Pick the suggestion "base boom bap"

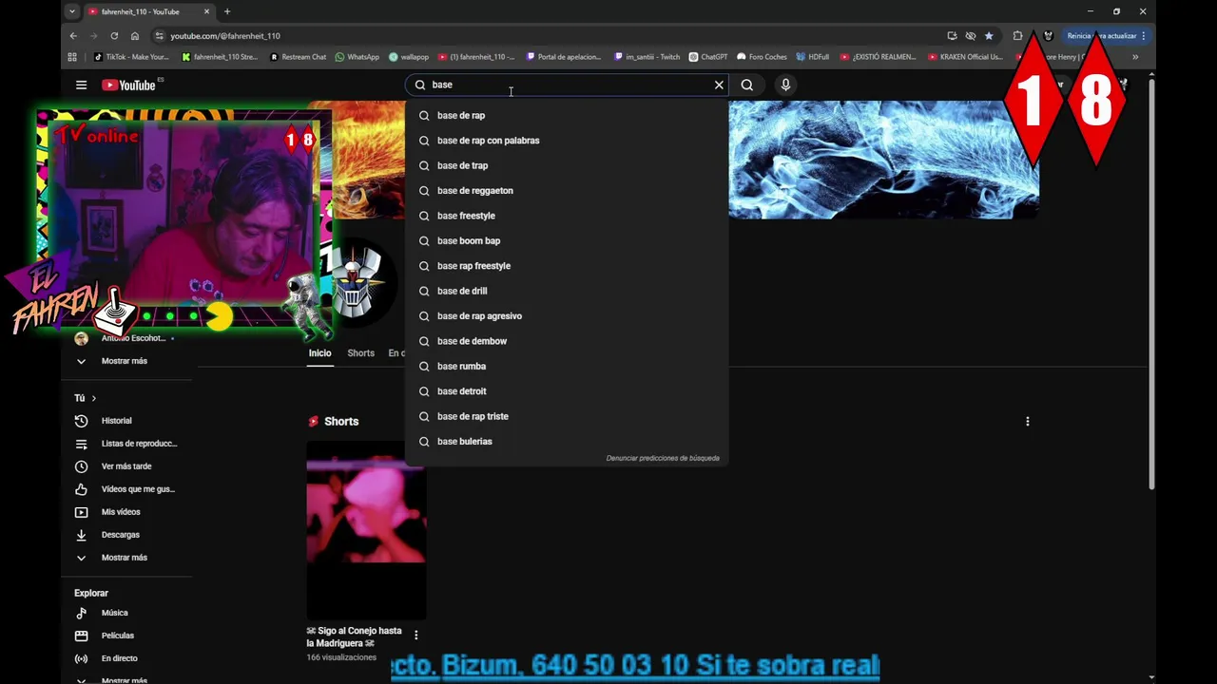pos(567,240)
